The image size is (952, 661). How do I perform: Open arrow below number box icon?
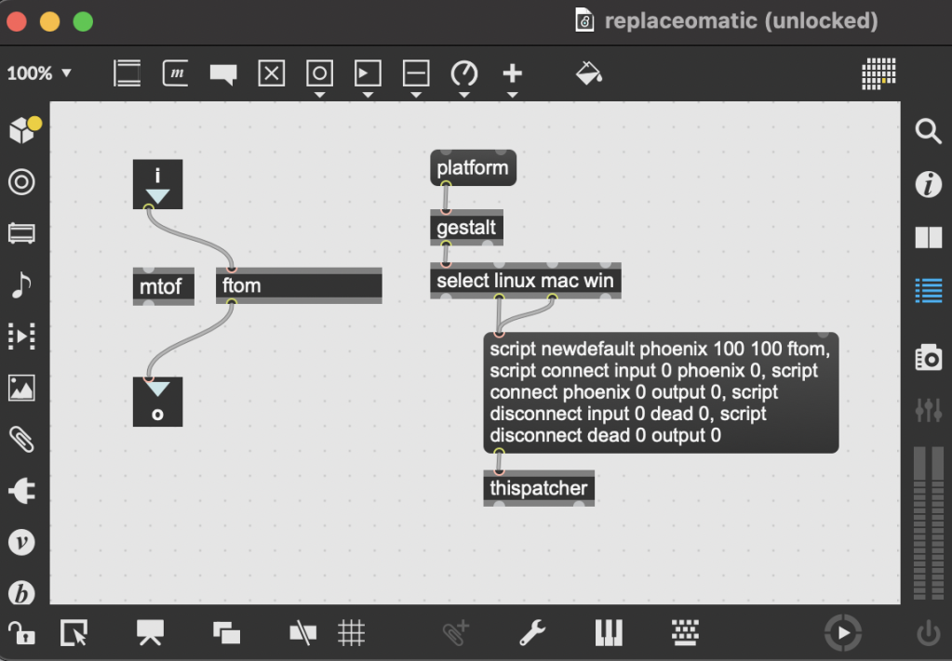click(368, 95)
